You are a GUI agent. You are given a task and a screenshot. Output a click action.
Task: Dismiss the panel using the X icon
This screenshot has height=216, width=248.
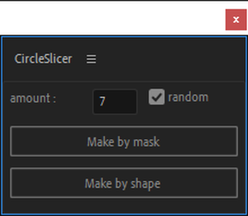(236, 20)
